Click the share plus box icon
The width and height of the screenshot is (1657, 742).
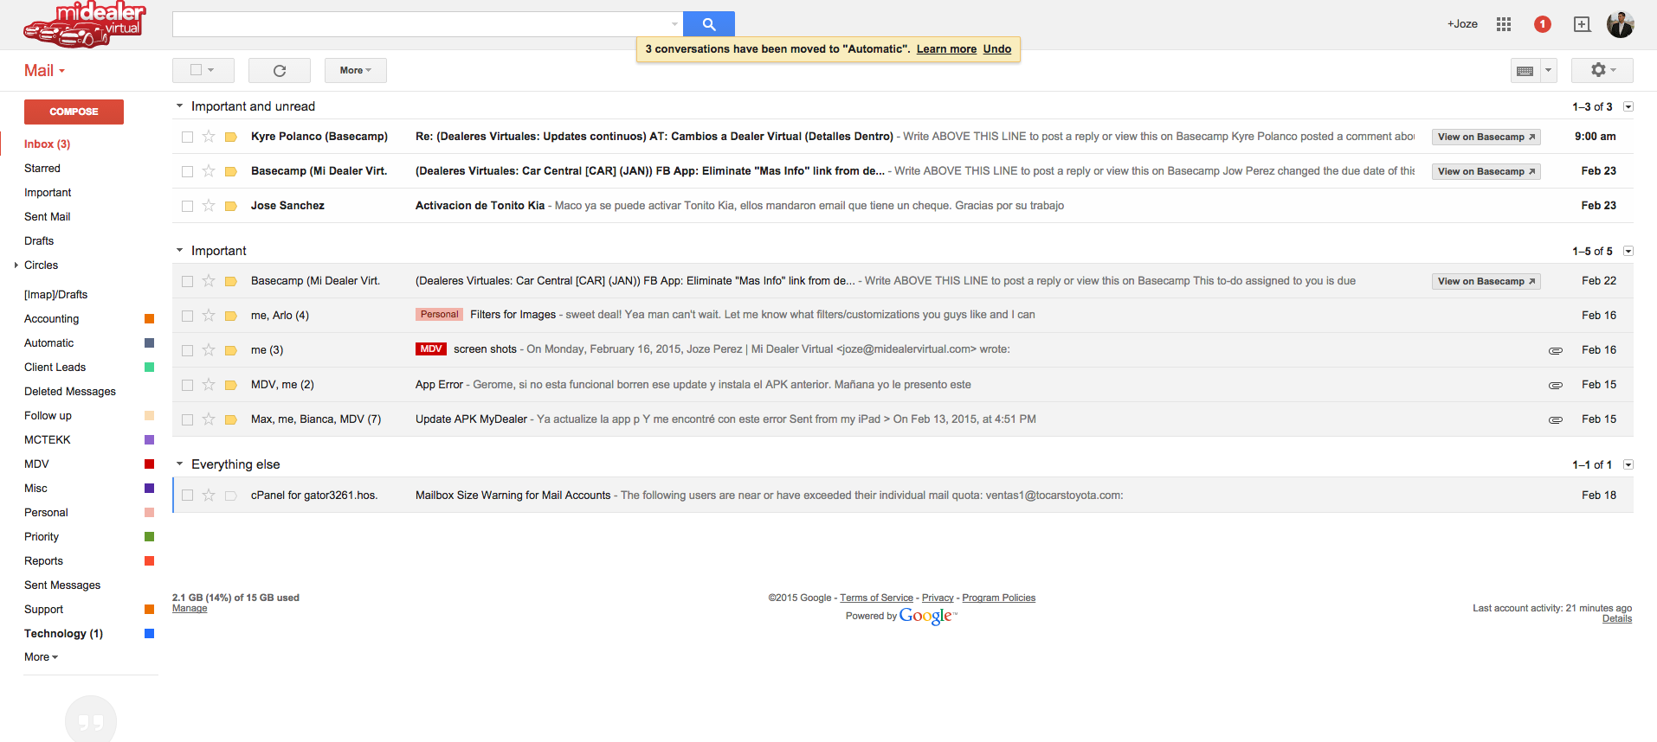1582,24
